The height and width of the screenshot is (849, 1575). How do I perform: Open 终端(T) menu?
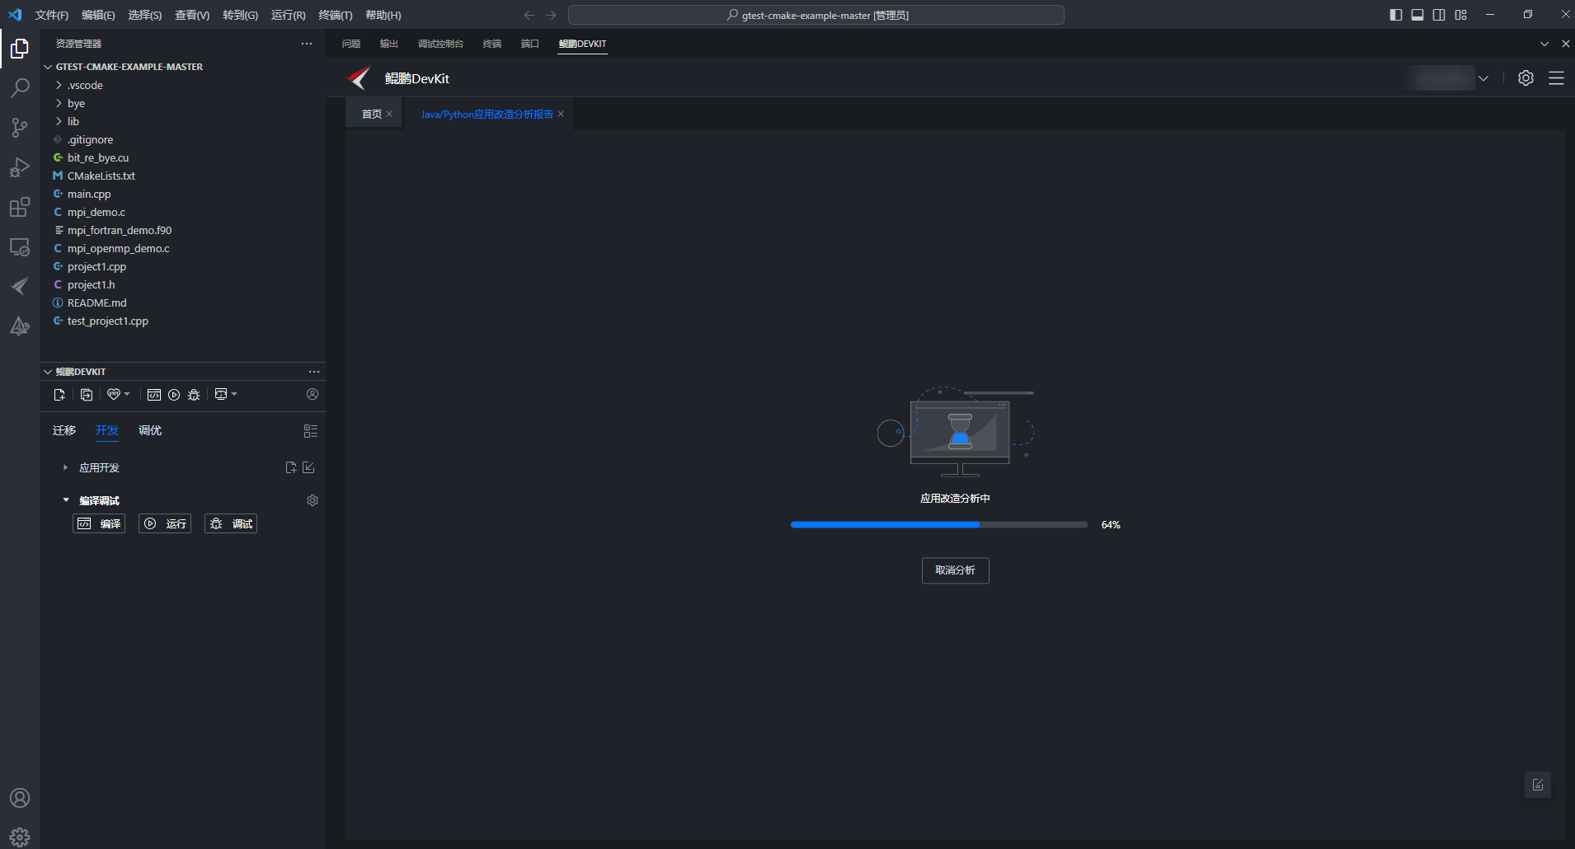(x=336, y=15)
